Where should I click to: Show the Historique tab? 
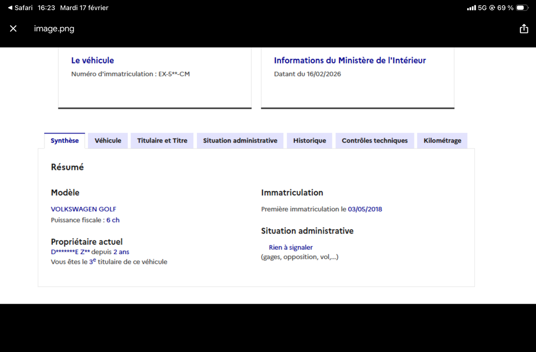click(310, 141)
